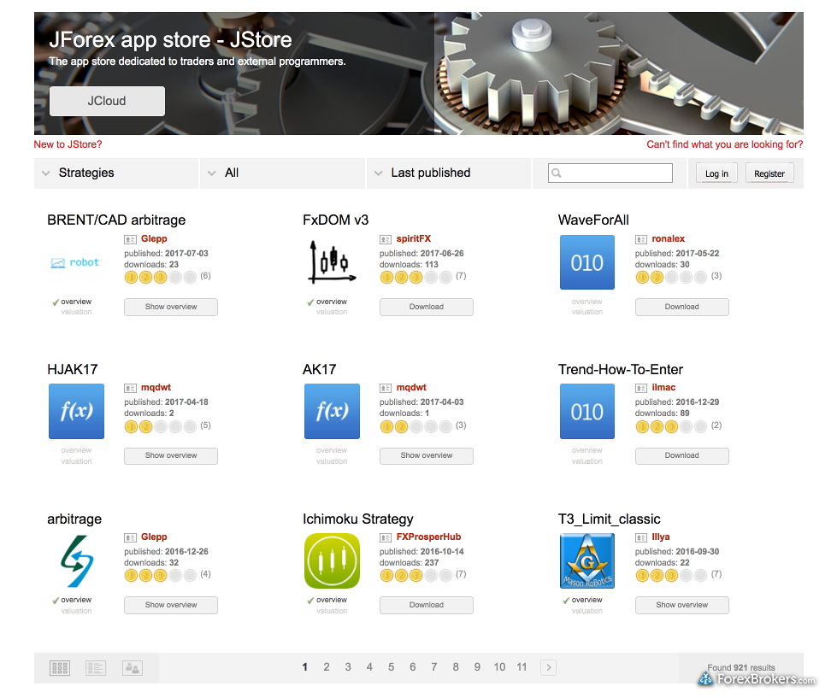This screenshot has width=837, height=698.
Task: Click overview label under FxDOM v3 icon
Action: click(332, 302)
